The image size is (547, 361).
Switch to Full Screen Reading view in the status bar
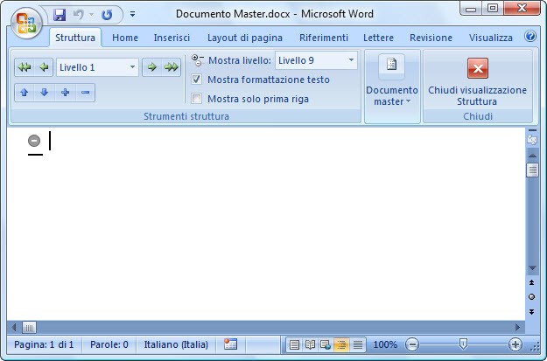tap(309, 345)
